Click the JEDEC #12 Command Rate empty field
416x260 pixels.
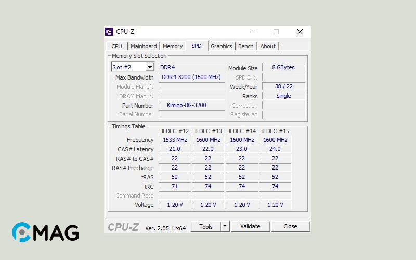click(175, 196)
